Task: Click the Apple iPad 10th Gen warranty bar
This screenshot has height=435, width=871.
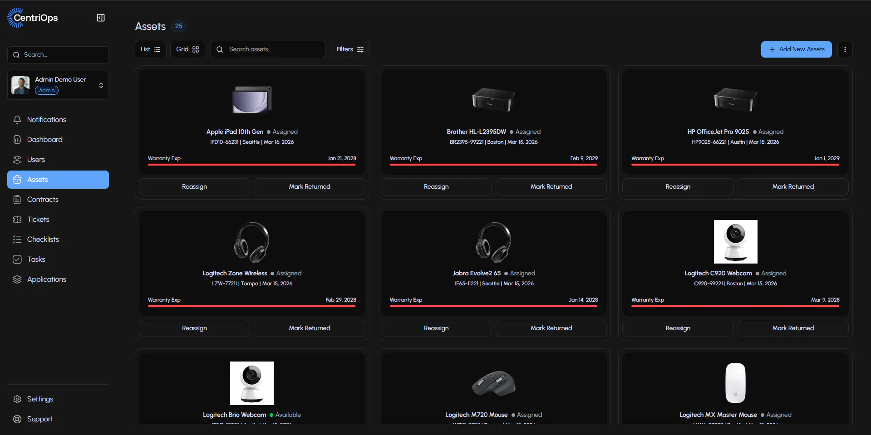Action: click(252, 165)
